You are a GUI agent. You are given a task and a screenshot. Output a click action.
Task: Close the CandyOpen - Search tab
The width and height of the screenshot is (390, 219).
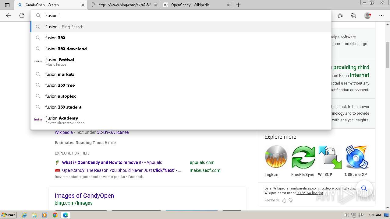[83, 5]
